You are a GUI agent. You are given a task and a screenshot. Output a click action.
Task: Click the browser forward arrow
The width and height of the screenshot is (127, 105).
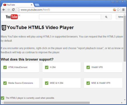(8, 10)
